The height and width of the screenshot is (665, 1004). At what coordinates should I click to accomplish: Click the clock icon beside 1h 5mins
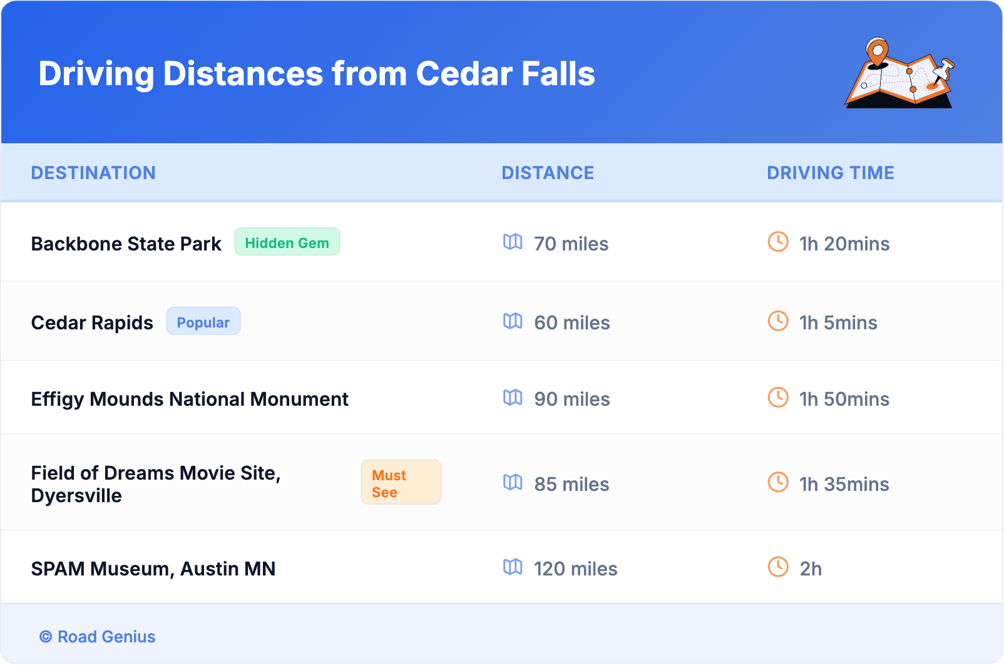point(778,321)
